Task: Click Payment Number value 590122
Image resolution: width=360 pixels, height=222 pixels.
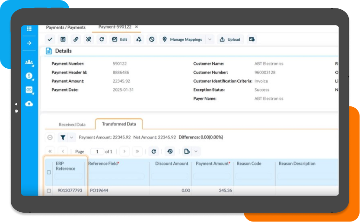Action: (120, 64)
